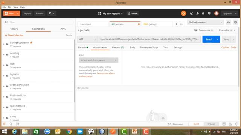Open Chrome from taskbar
This screenshot has width=241, height=135.
[69, 132]
